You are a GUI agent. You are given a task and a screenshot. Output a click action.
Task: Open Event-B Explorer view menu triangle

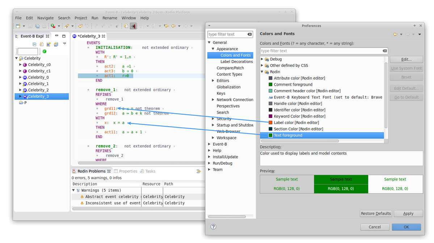[64, 43]
